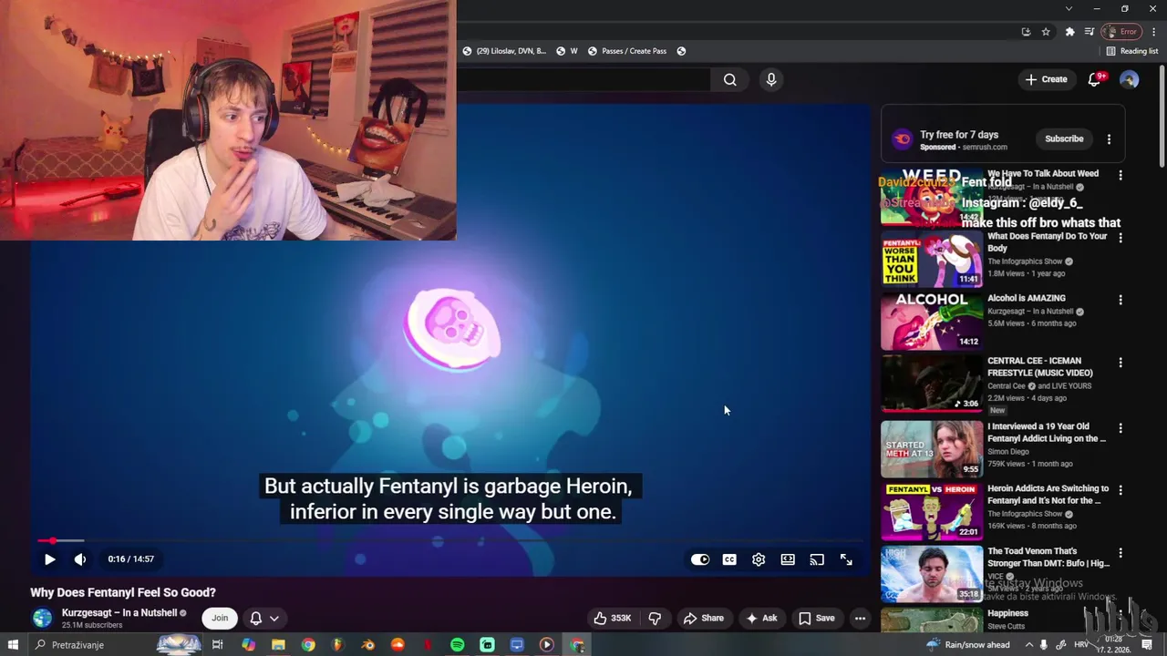Open options for Alcohol is AMAZING video
Screen dimensions: 1167x656
click(x=1121, y=300)
